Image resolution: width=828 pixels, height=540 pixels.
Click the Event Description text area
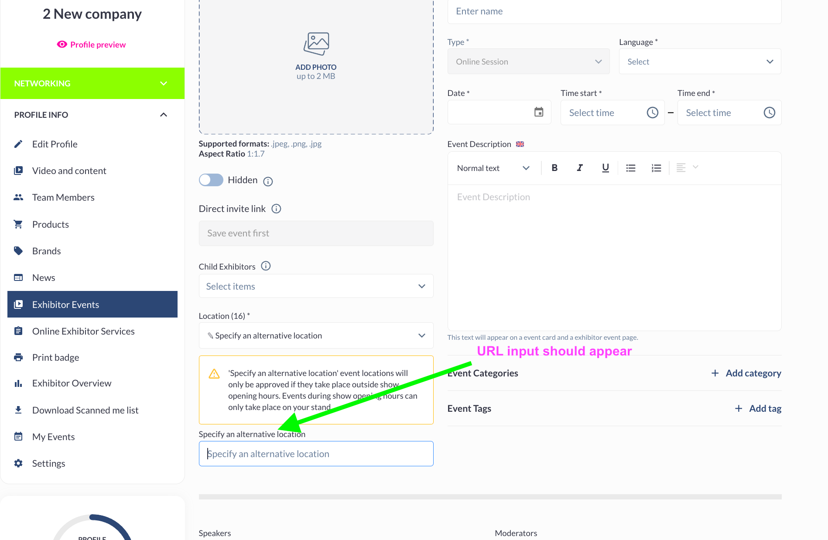tap(614, 257)
